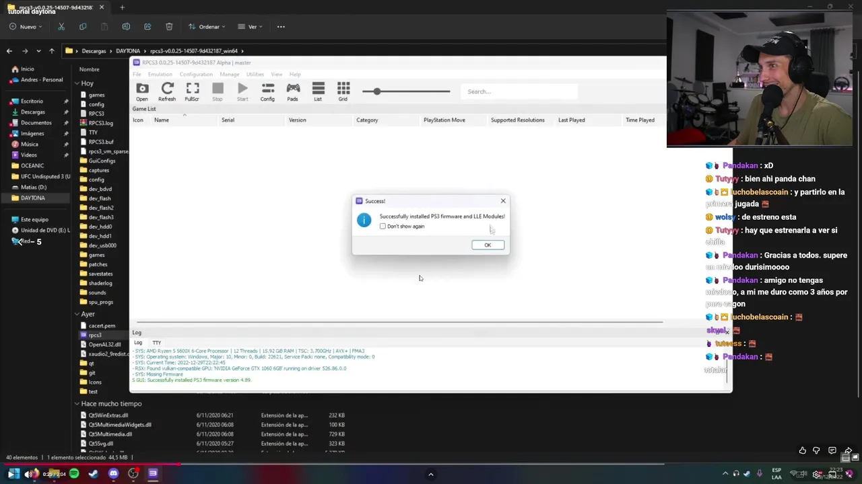Collapse the Ayer file group

(x=77, y=314)
